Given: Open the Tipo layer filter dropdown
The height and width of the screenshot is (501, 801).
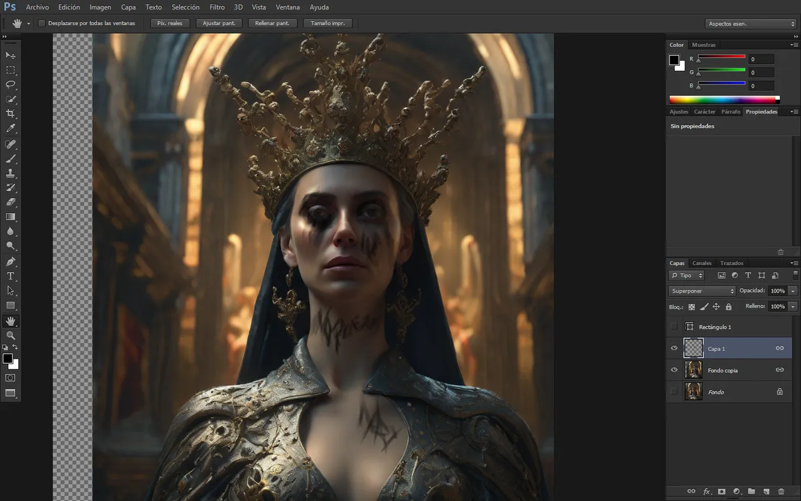Looking at the screenshot, I should (x=686, y=276).
